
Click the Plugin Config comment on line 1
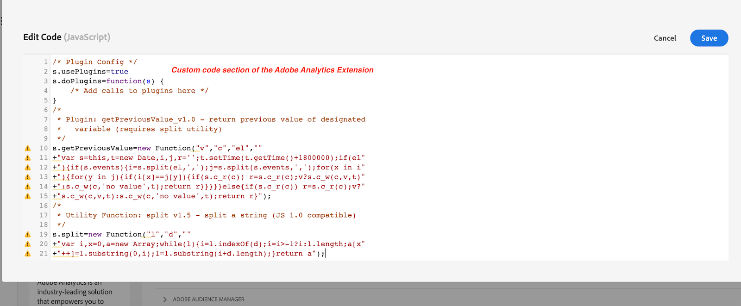tap(94, 62)
